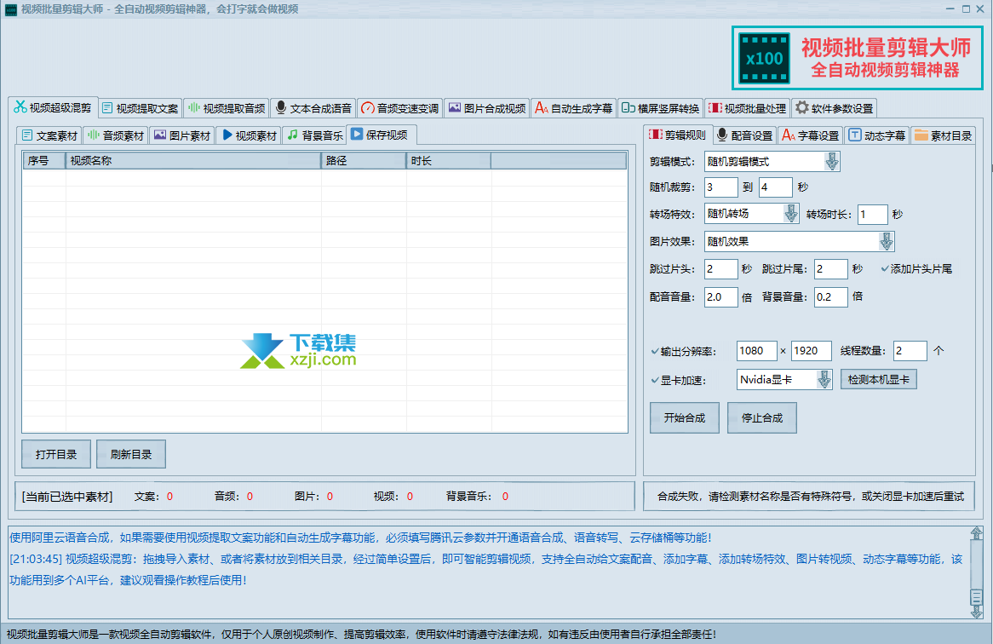
Task: Click the log area scrollbar thumb
Action: pos(977,596)
